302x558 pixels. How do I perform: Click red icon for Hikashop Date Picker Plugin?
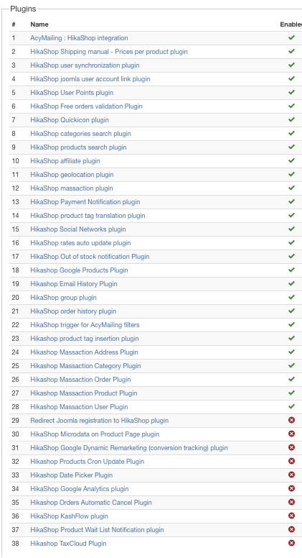coord(291,475)
